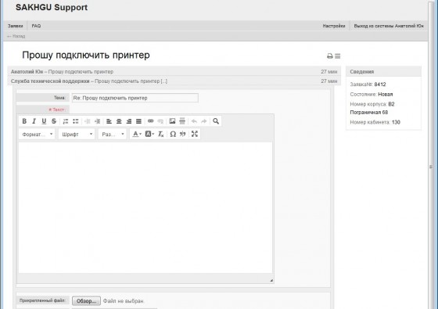This screenshot has width=438, height=309.
Task: Align text to the right
Action: point(129,121)
